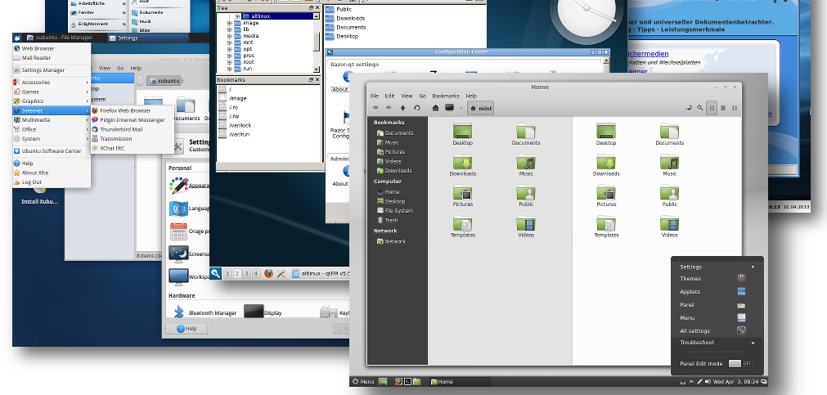Open Public folder in left Home pane
The width and height of the screenshot is (827, 395).
(526, 196)
